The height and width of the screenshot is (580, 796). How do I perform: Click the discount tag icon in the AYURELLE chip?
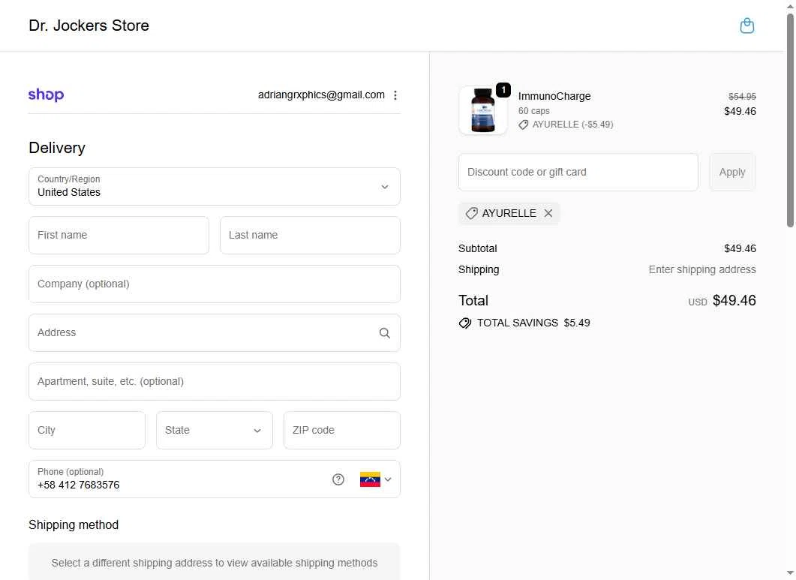tap(472, 213)
